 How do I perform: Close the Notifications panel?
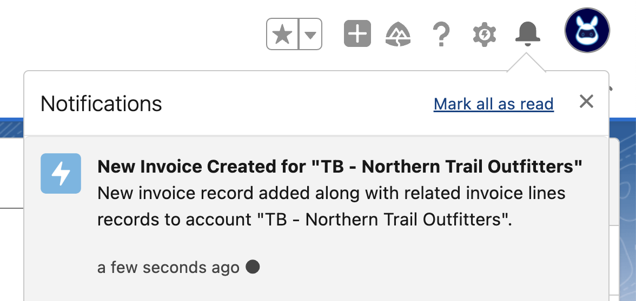pos(586,101)
